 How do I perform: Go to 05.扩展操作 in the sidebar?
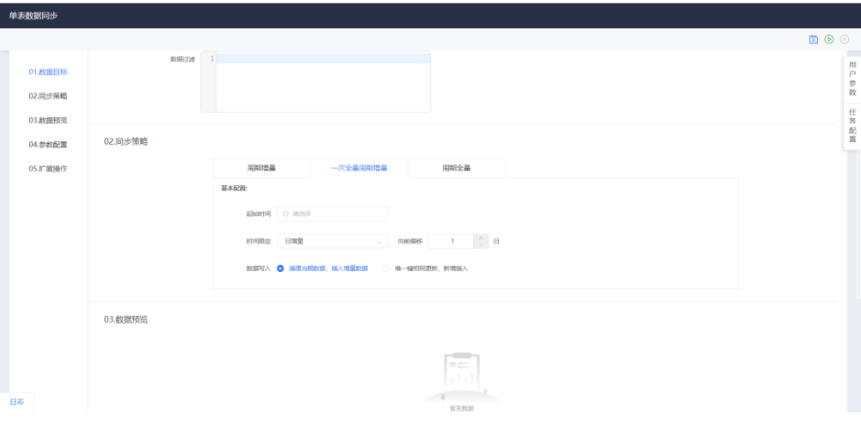point(48,169)
